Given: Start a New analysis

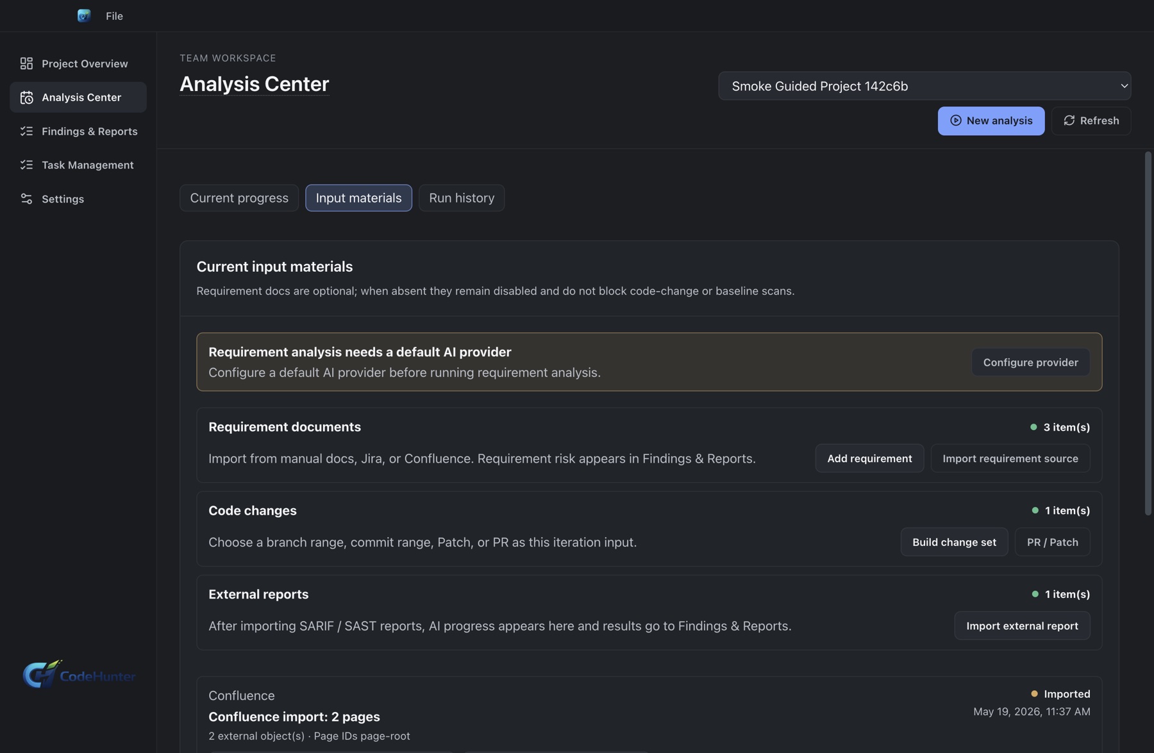Looking at the screenshot, I should 991,120.
